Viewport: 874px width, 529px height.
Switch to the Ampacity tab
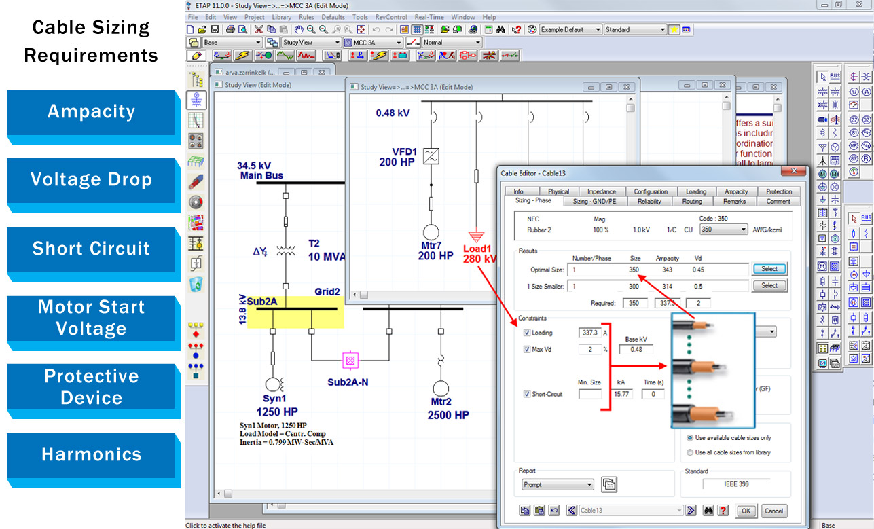pyautogui.click(x=736, y=191)
